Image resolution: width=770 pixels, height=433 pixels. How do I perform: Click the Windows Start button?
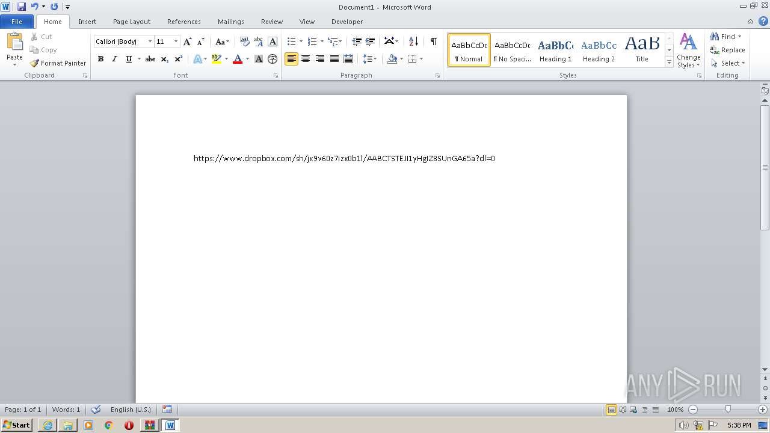pos(17,425)
